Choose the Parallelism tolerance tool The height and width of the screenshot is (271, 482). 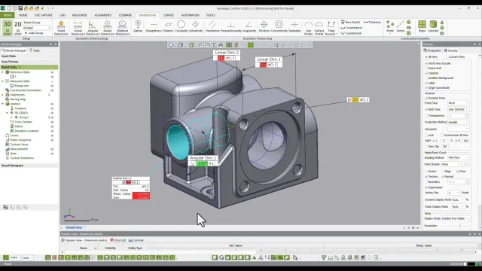pos(212,26)
